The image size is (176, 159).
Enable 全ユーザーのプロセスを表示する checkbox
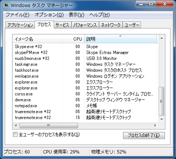[x=15, y=134]
